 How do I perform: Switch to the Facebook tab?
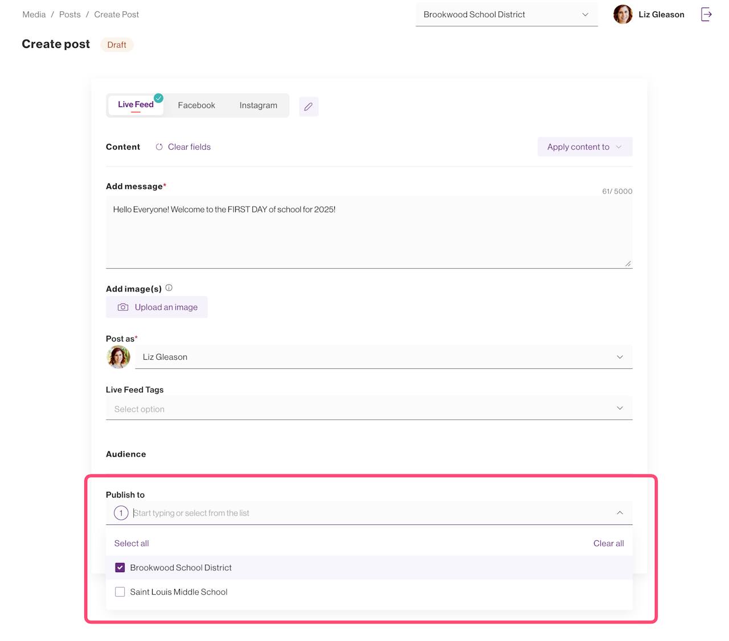click(x=196, y=105)
